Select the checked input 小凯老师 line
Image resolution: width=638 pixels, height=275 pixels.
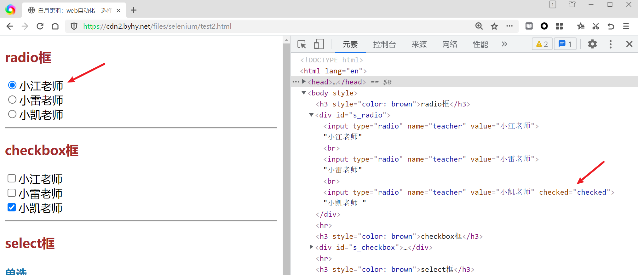coord(469,192)
